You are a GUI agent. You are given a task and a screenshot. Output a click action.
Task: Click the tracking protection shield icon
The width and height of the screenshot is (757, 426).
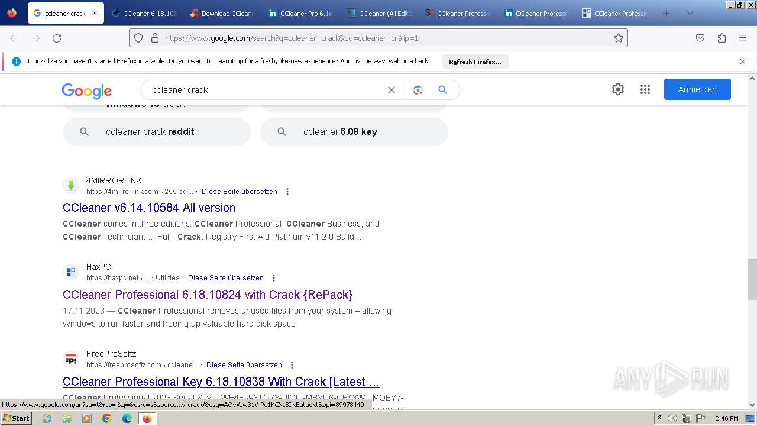(x=138, y=38)
